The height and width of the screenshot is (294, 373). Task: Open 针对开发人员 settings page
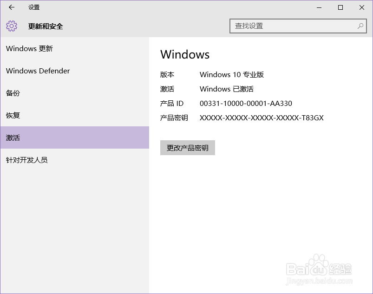[75, 160]
